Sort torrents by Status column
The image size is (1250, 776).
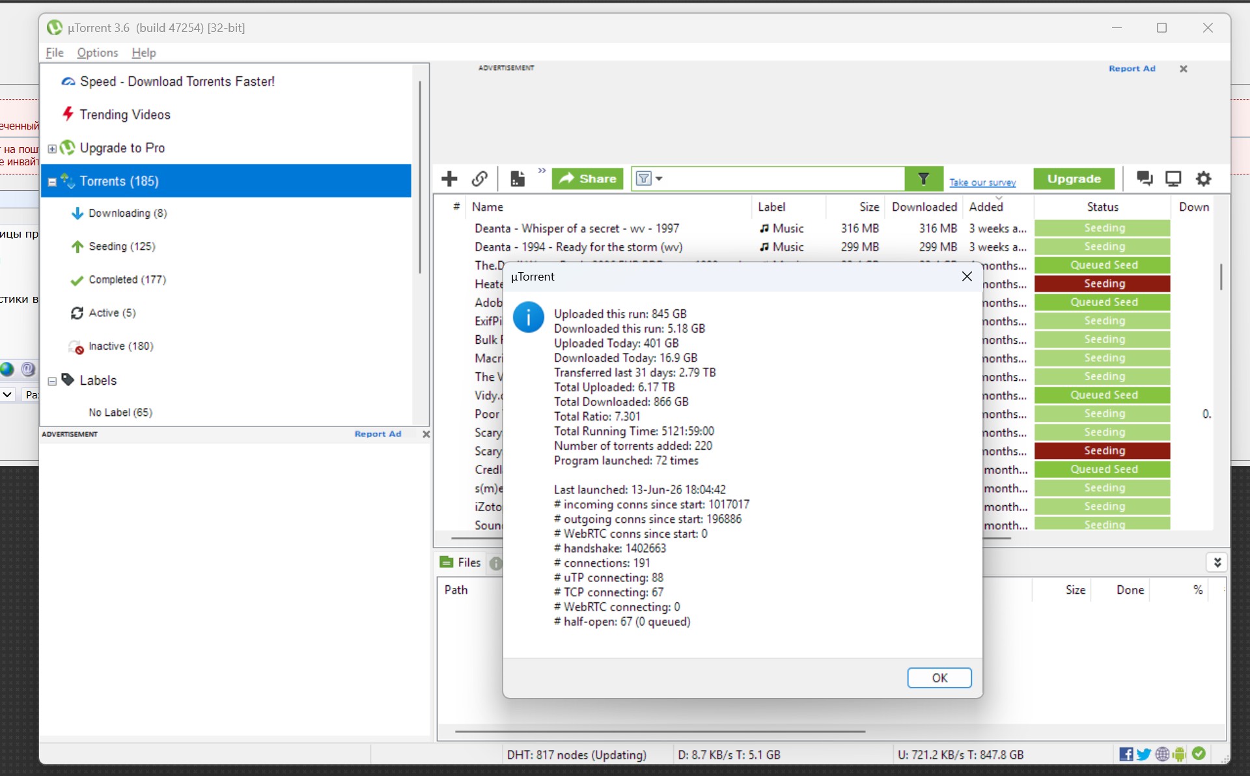1102,207
